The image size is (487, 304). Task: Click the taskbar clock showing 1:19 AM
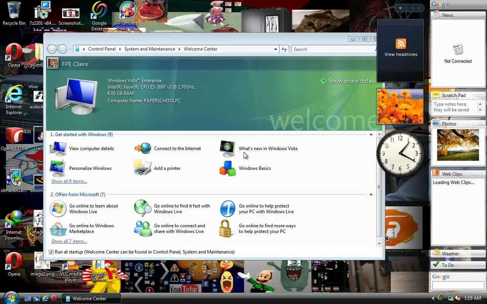473,298
